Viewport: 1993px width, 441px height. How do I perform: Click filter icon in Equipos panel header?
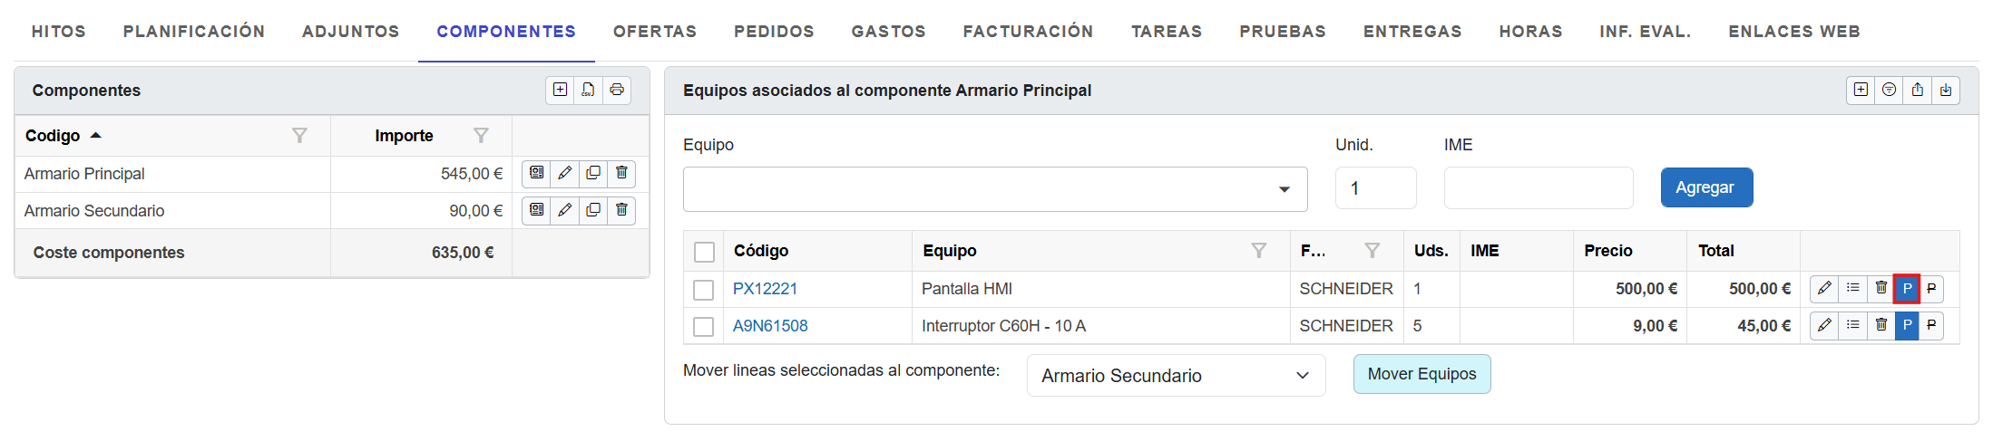coord(1889,90)
